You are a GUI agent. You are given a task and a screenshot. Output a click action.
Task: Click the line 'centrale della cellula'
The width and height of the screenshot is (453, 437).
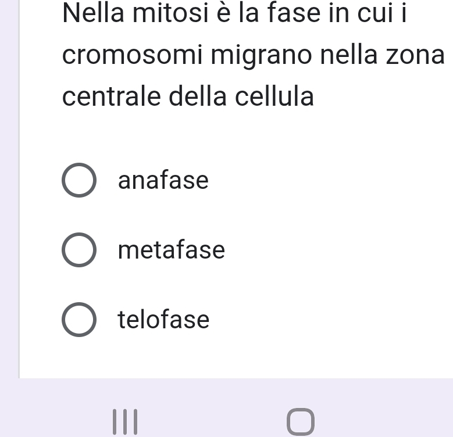point(188,96)
